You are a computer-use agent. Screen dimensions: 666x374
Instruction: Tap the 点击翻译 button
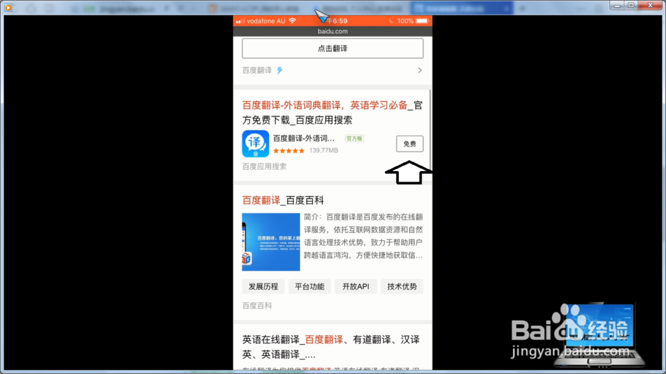pyautogui.click(x=332, y=49)
